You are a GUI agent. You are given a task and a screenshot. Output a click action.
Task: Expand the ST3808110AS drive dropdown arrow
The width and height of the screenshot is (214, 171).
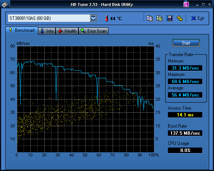(x=93, y=18)
